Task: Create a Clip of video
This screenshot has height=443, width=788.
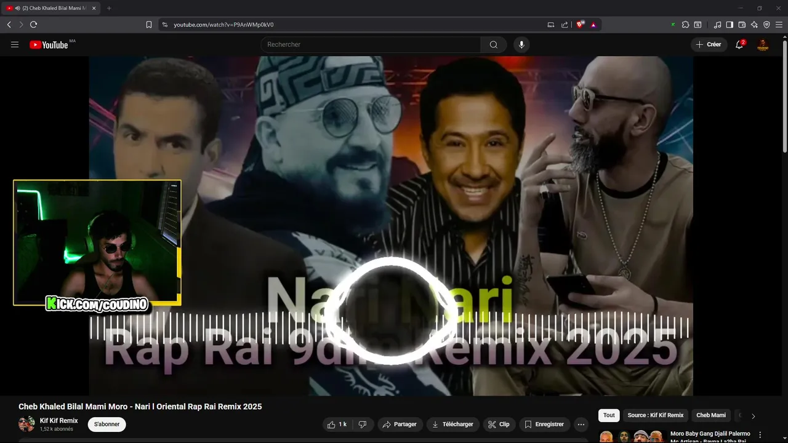Action: click(499, 425)
